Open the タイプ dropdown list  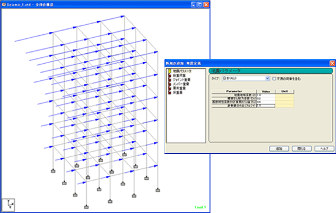click(x=267, y=78)
